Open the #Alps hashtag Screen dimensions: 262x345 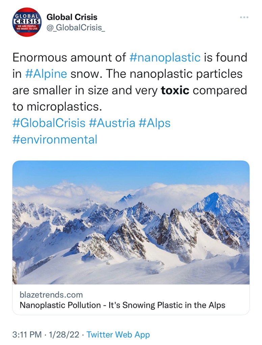pos(154,123)
